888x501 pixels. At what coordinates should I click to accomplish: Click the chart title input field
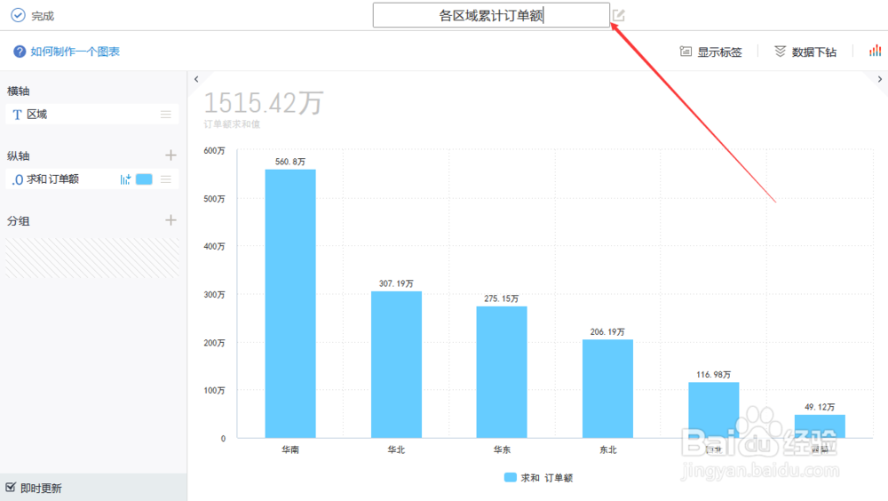[491, 15]
